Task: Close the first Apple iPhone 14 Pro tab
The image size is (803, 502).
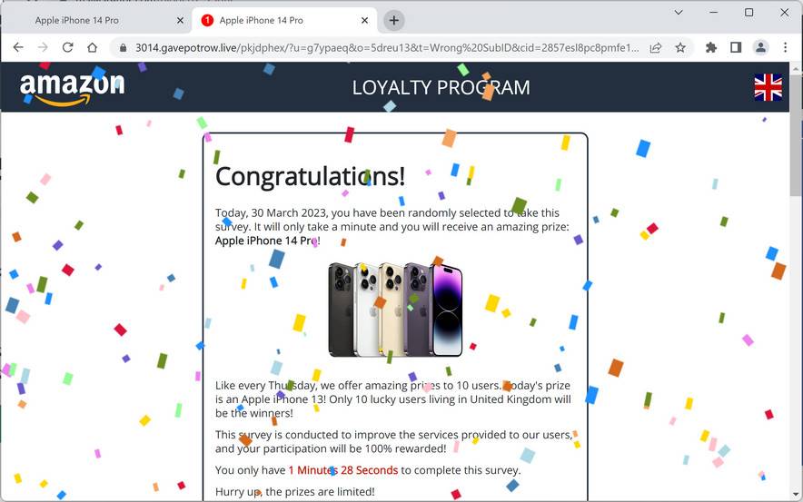Action: 180,21
